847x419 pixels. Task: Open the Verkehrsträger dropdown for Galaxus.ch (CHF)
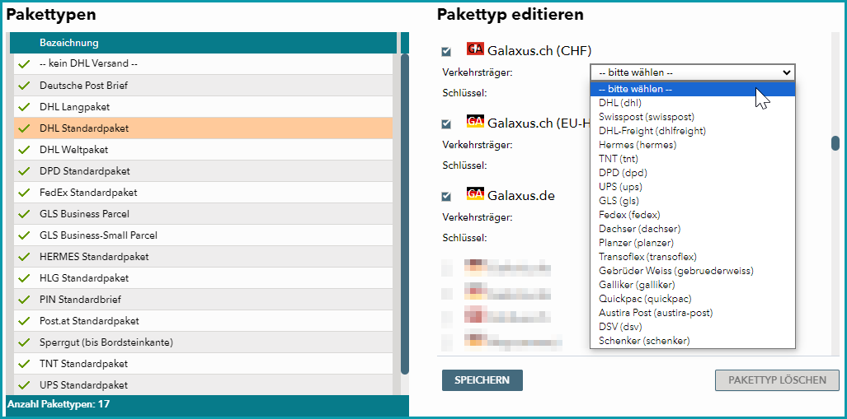pos(693,72)
